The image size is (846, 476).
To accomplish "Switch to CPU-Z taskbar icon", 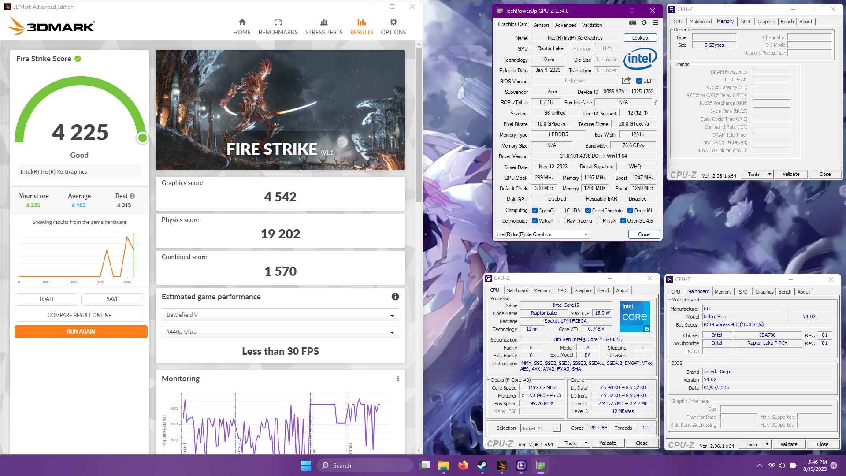I will click(x=521, y=465).
